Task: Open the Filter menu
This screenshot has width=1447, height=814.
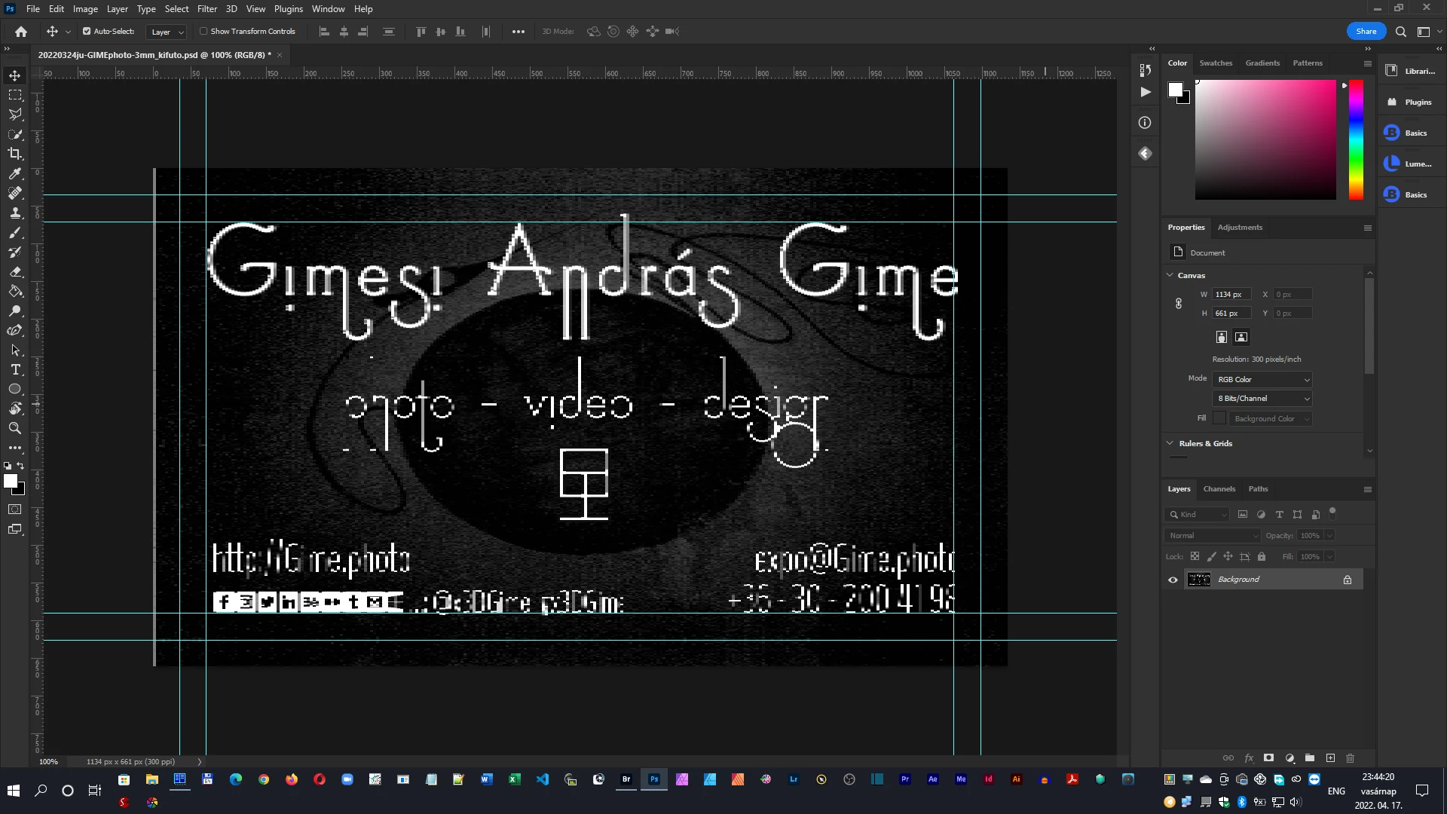Action: click(206, 9)
